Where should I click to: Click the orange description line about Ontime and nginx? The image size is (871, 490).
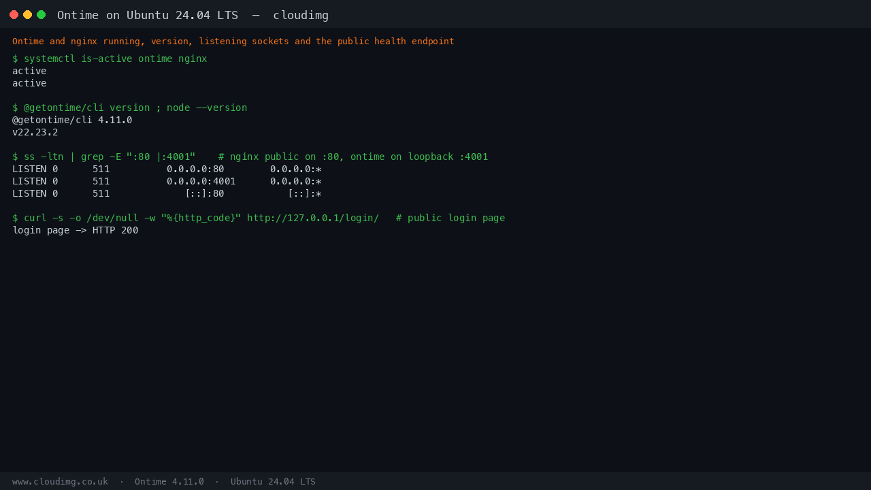click(x=233, y=42)
